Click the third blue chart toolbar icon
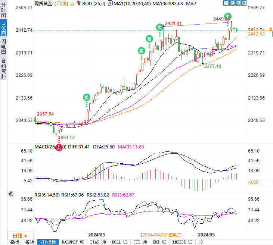The width and height of the screenshot is (273, 245). (238, 3)
